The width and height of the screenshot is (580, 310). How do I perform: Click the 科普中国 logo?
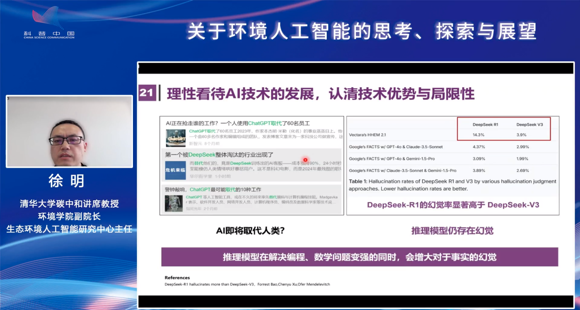(x=49, y=22)
